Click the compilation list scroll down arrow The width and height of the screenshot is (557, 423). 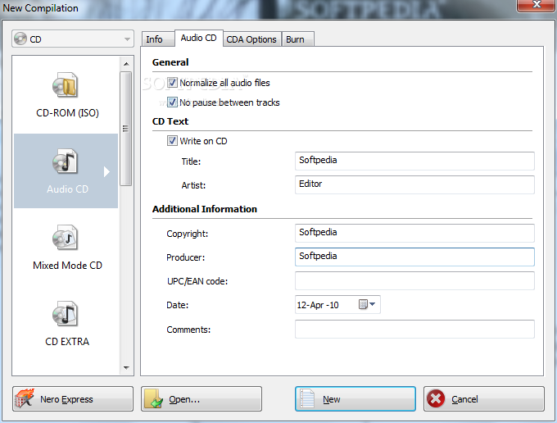coord(126,368)
